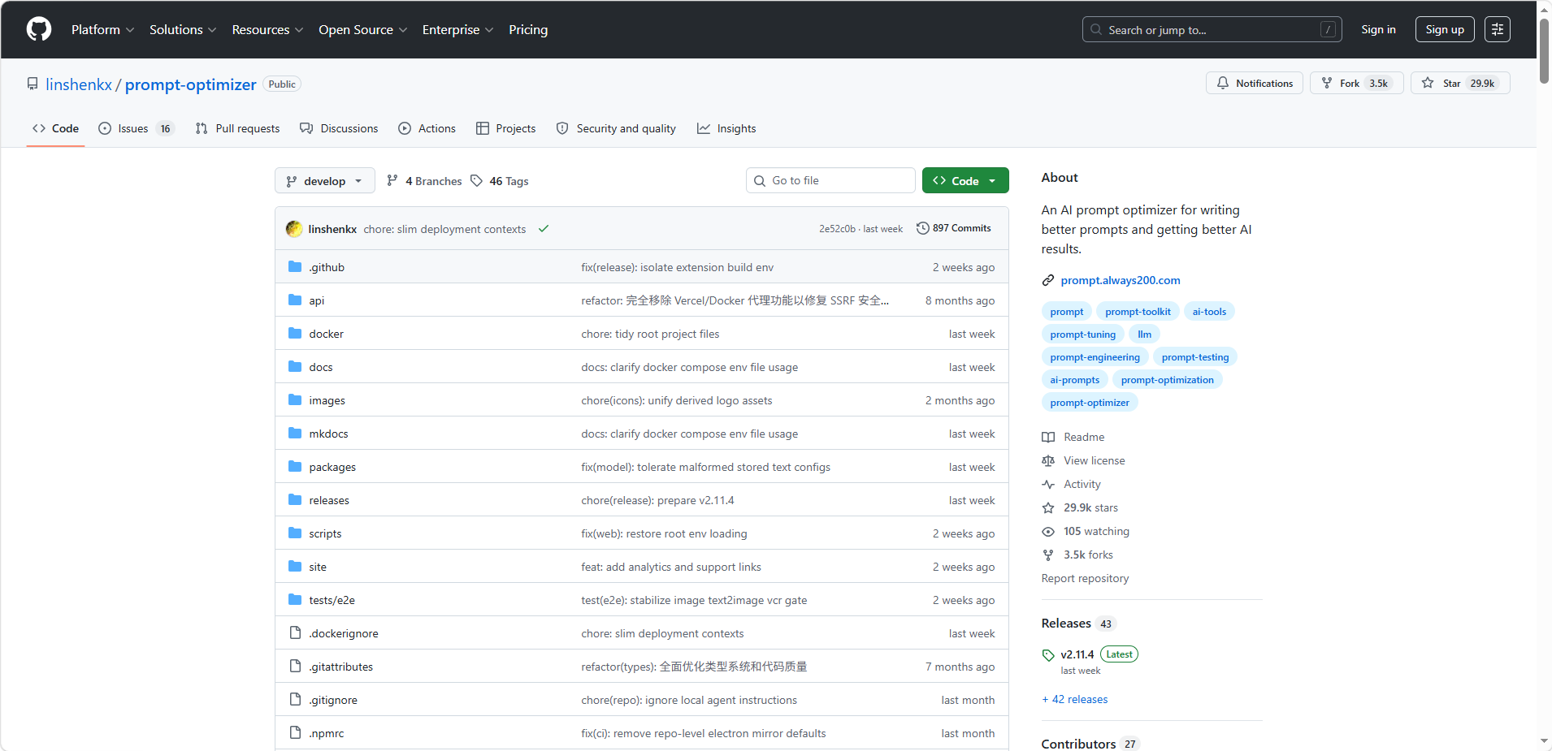The width and height of the screenshot is (1552, 751).
Task: Open the develop branch dropdown
Action: click(325, 180)
